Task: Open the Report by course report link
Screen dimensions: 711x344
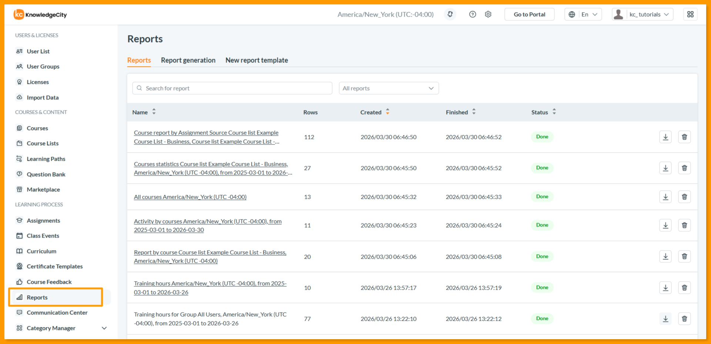Action: click(x=210, y=256)
